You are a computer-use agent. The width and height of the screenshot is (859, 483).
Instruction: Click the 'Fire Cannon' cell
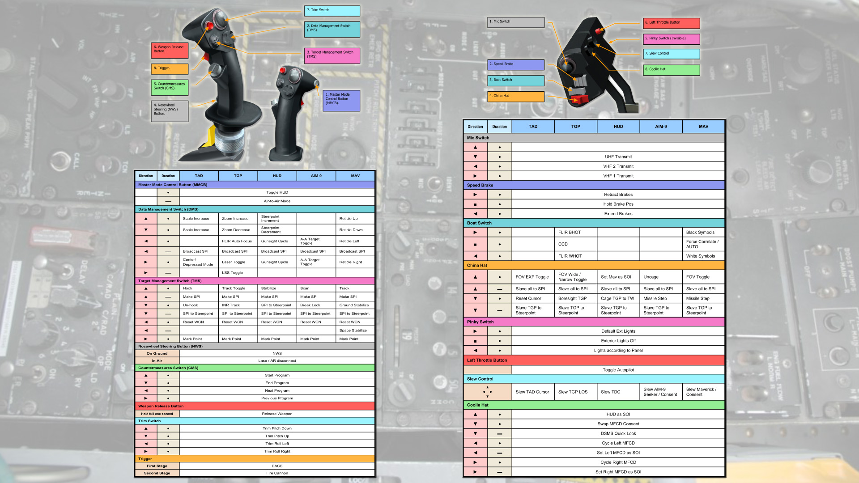[x=277, y=473]
